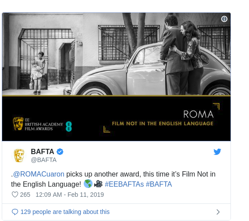Open the 12:09 AM - Feb 11, 2019 timestamp
This screenshot has height=221, width=249.
coord(70,195)
